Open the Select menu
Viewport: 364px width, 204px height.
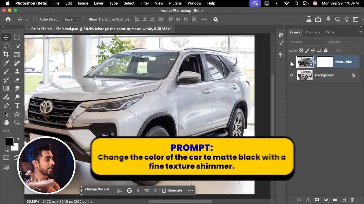click(129, 3)
